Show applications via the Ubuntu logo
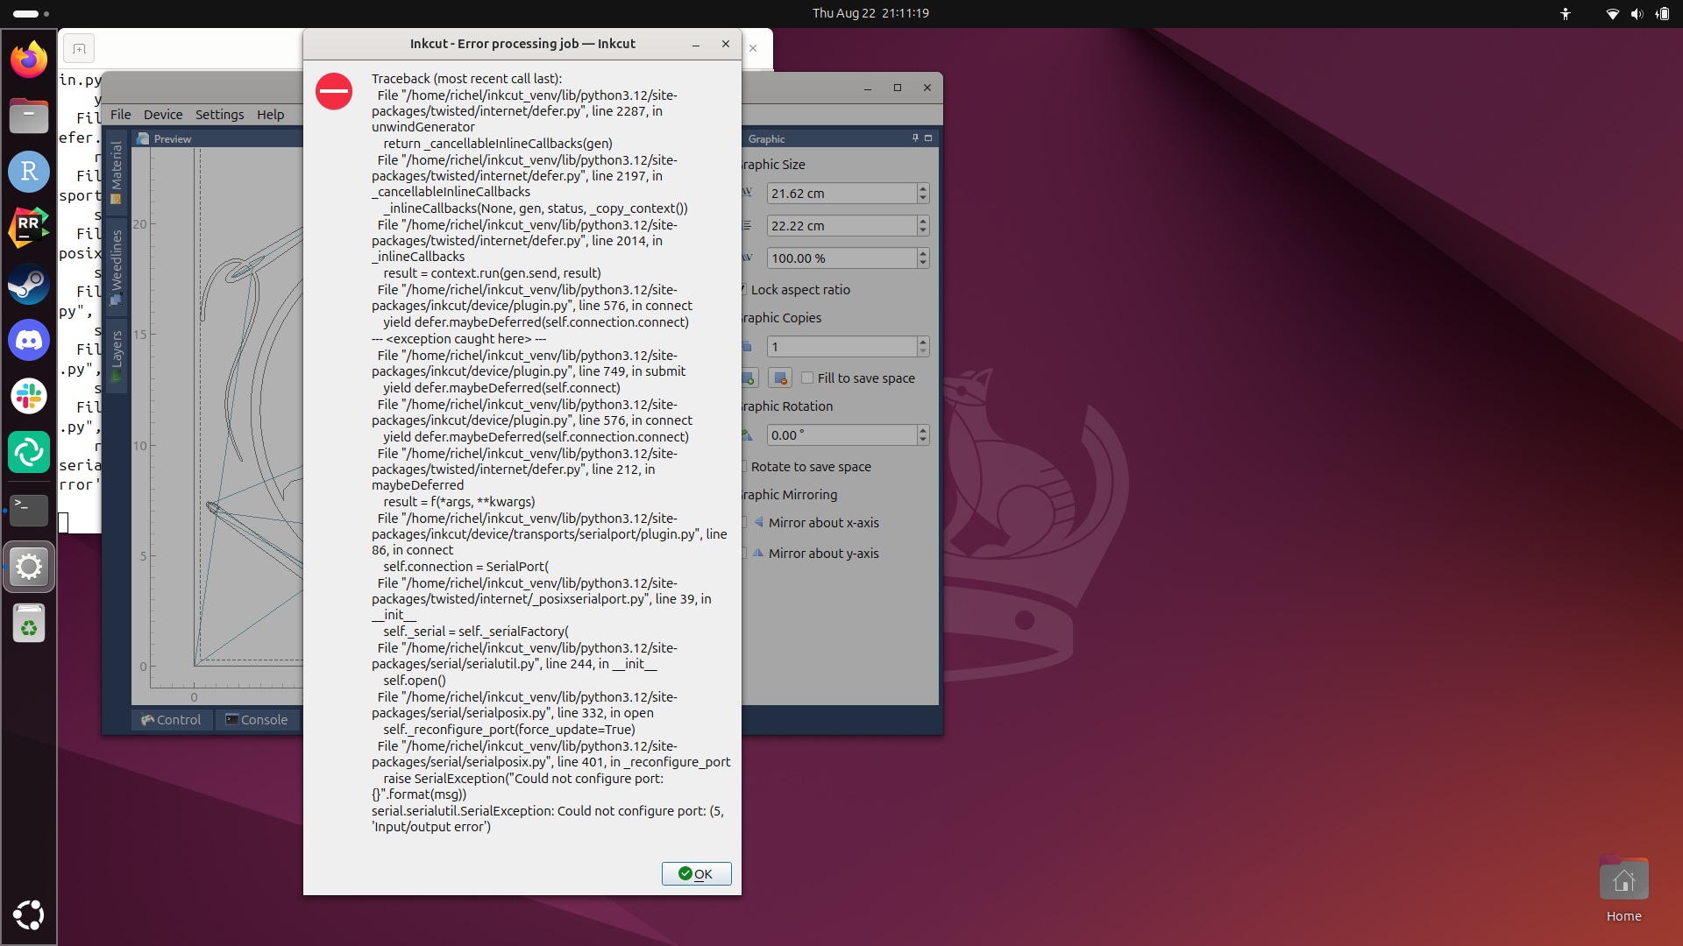This screenshot has width=1683, height=946. [29, 914]
